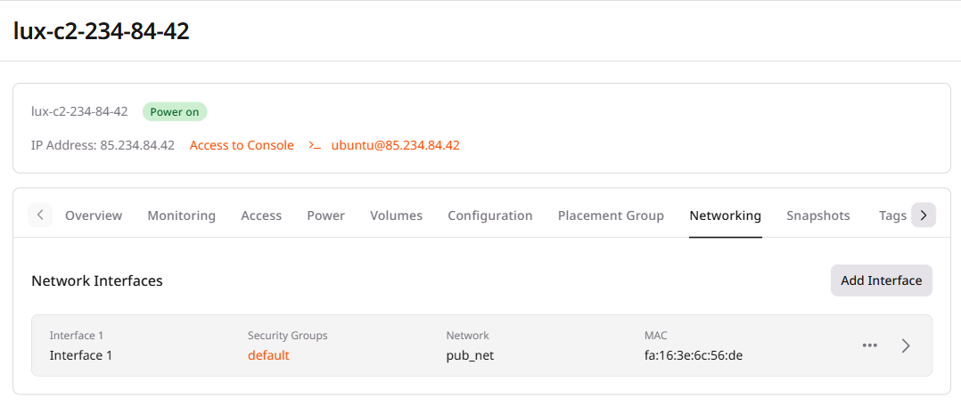
Task: Switch to the Overview tab
Action: click(94, 215)
